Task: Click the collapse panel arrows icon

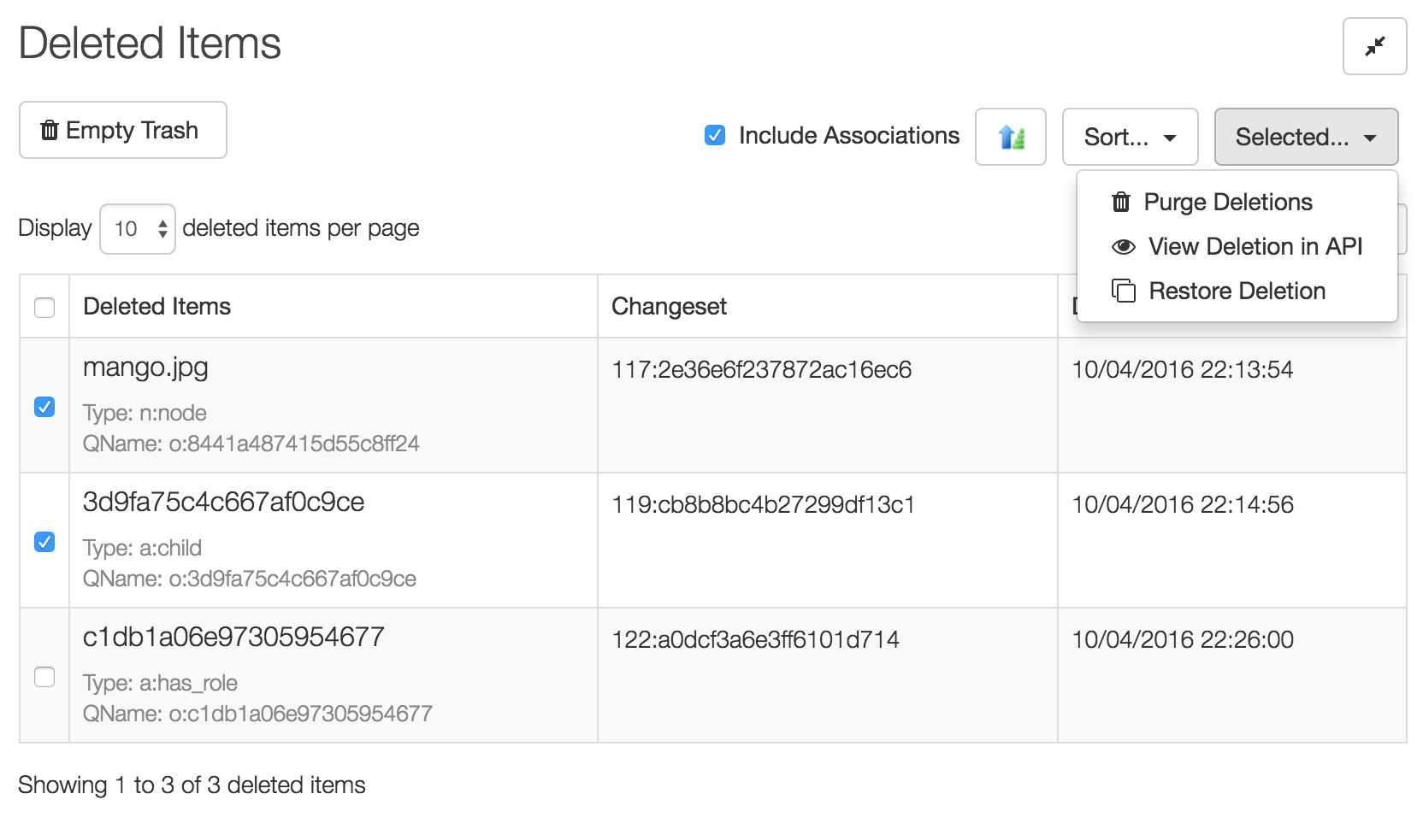Action: tap(1374, 46)
